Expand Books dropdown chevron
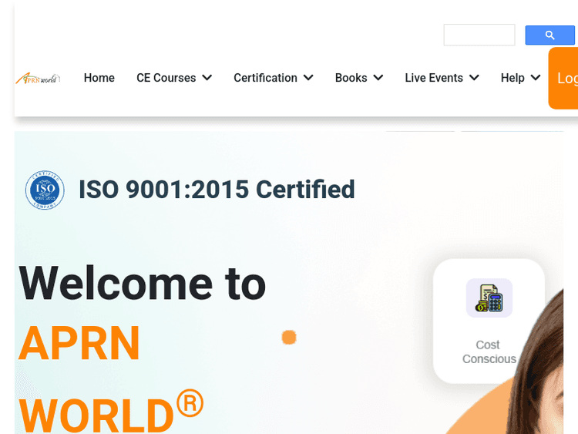Screen dimensions: 578x434 click(378, 78)
